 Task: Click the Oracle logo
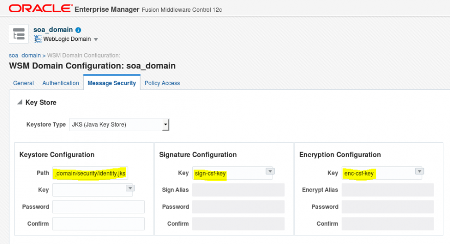(x=41, y=8)
